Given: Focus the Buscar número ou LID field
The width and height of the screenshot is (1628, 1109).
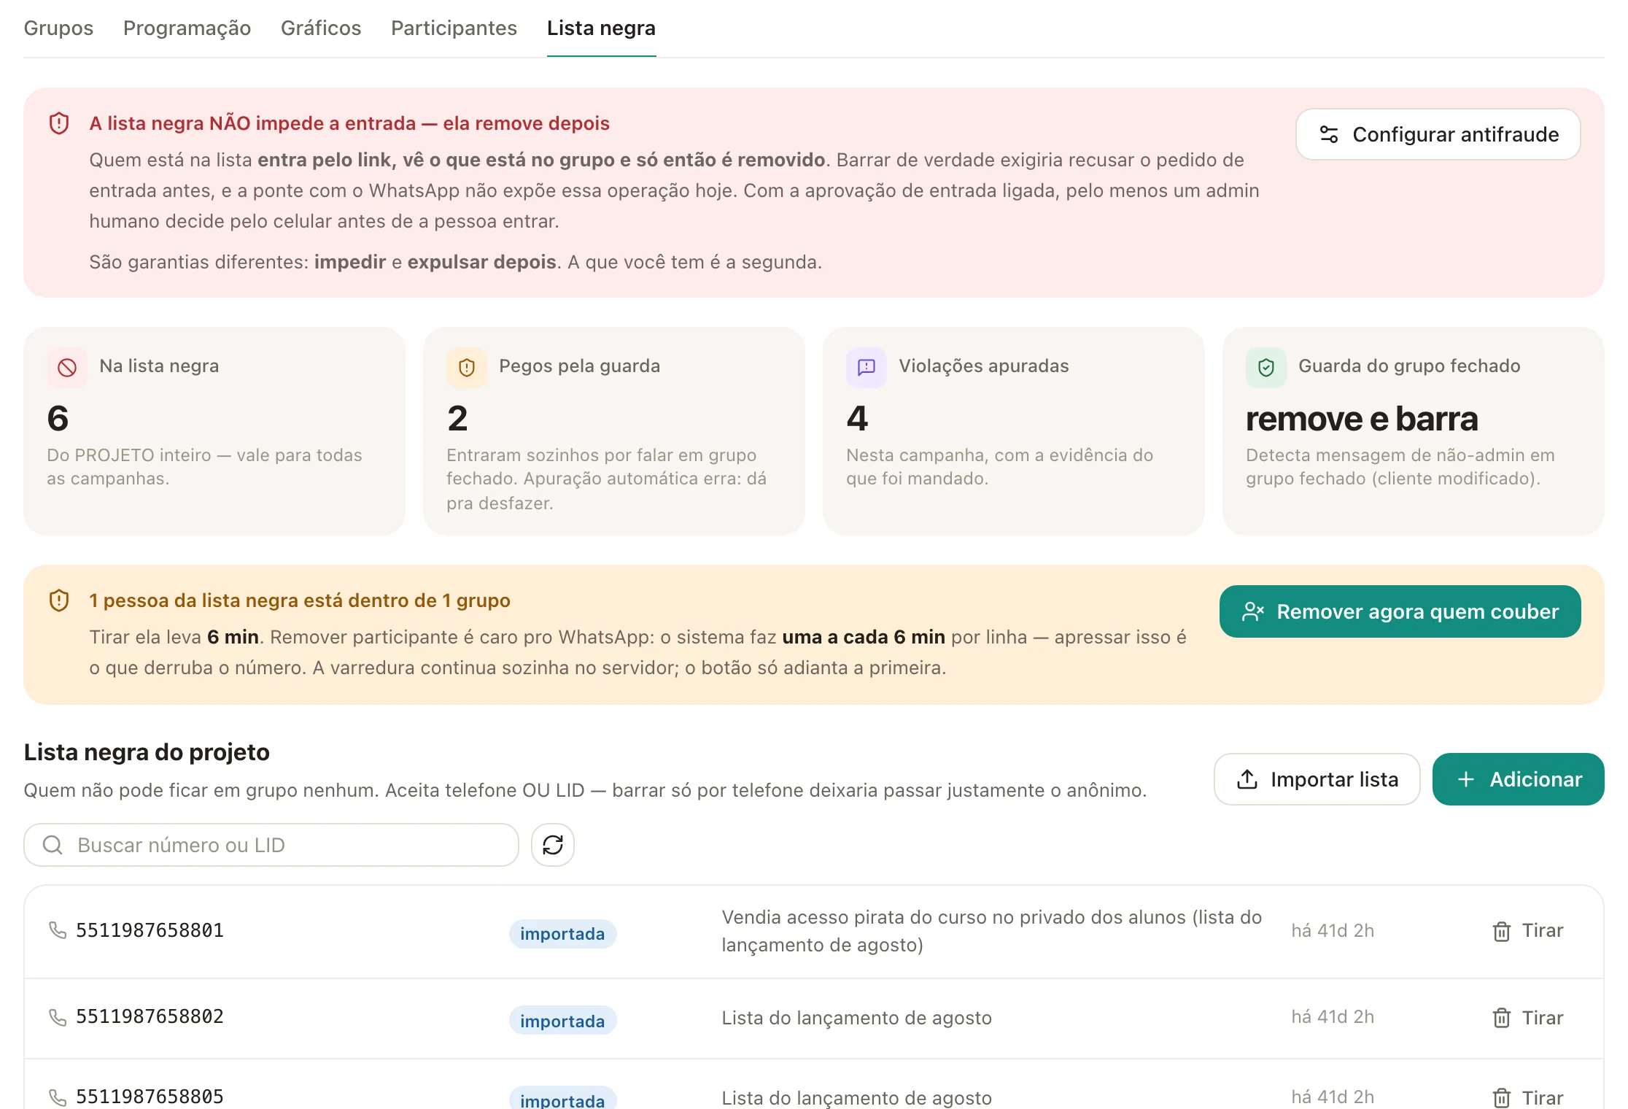Looking at the screenshot, I should pos(271,845).
